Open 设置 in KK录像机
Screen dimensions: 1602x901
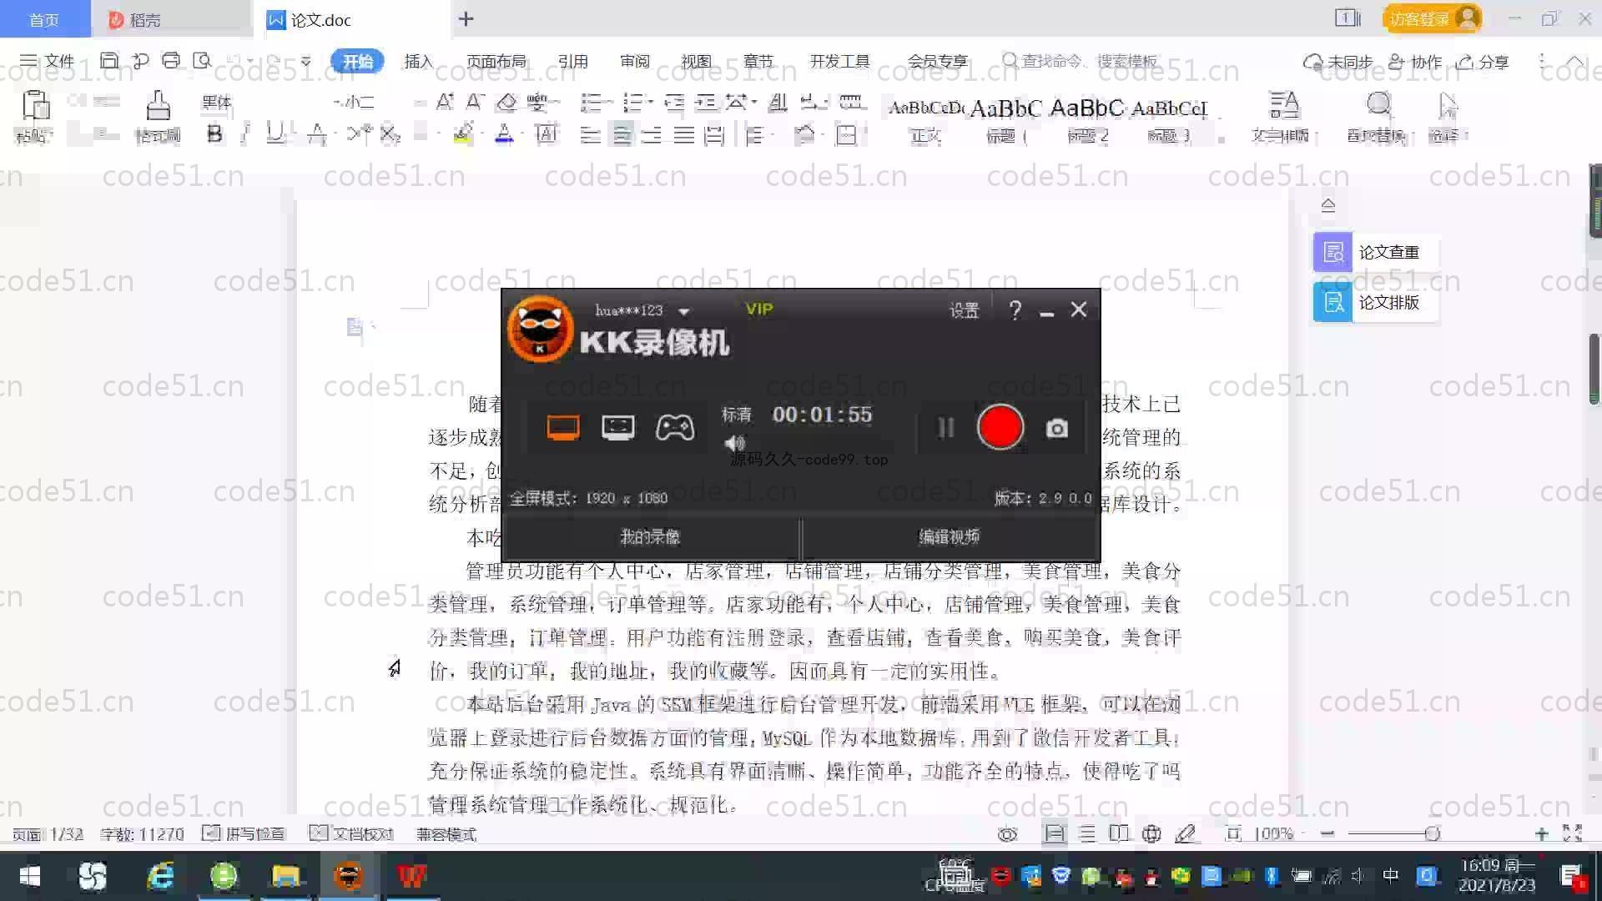coord(964,310)
